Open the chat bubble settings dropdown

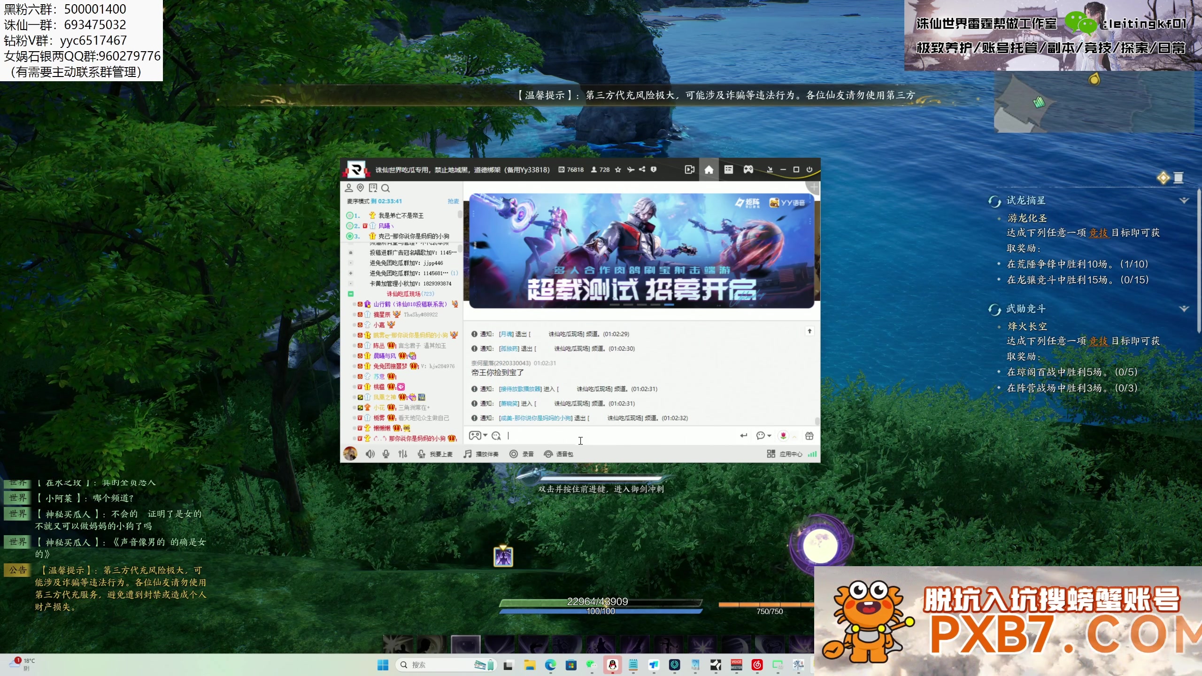pyautogui.click(x=763, y=436)
